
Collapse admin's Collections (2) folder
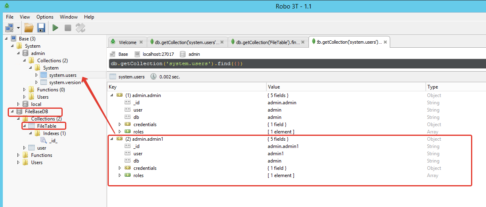(24, 60)
